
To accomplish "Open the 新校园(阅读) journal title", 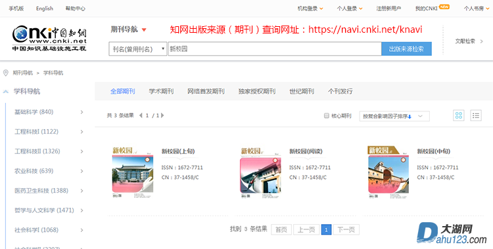I will (x=306, y=151).
